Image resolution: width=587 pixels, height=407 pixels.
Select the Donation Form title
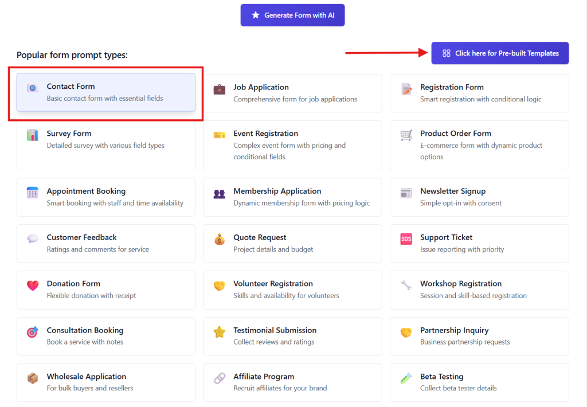(73, 284)
